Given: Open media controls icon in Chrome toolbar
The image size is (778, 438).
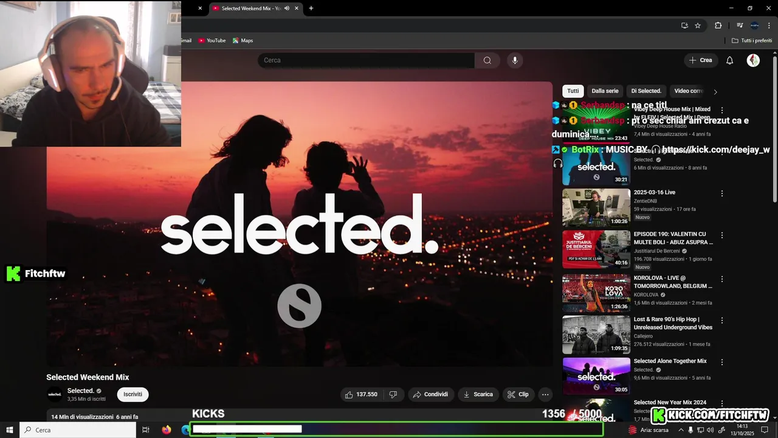Looking at the screenshot, I should pos(740,26).
